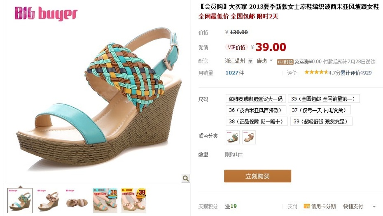View the third flat-lying sandal thumbnail
Image resolution: width=383 pixels, height=216 pixels.
click(77, 200)
